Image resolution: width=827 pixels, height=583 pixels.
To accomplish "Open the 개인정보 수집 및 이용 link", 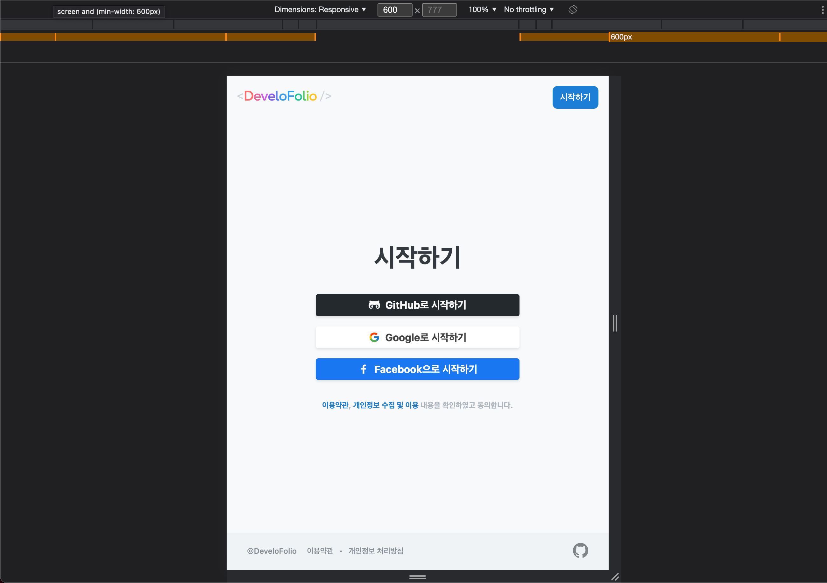I will [385, 405].
